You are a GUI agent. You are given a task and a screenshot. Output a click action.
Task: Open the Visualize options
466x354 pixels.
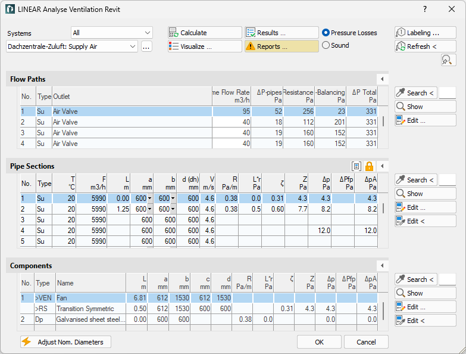pyautogui.click(x=205, y=46)
